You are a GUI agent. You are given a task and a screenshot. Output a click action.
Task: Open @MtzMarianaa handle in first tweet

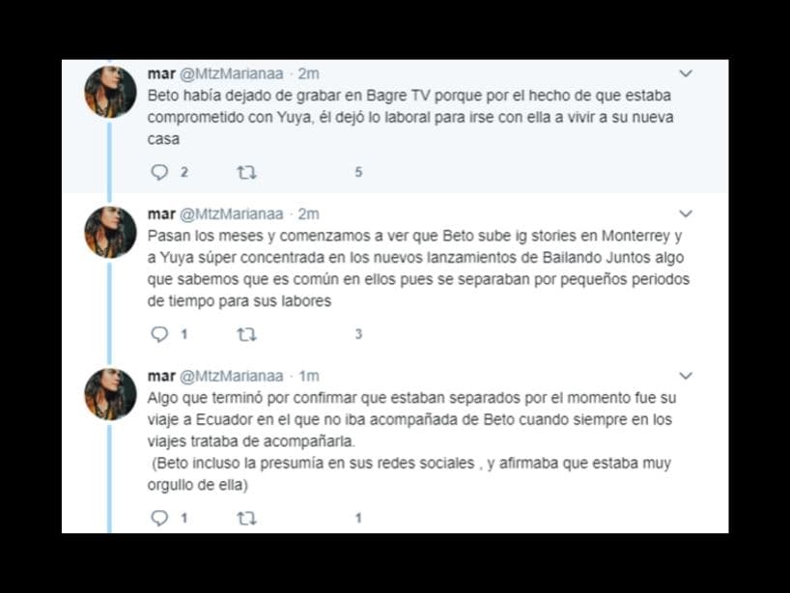tap(232, 74)
